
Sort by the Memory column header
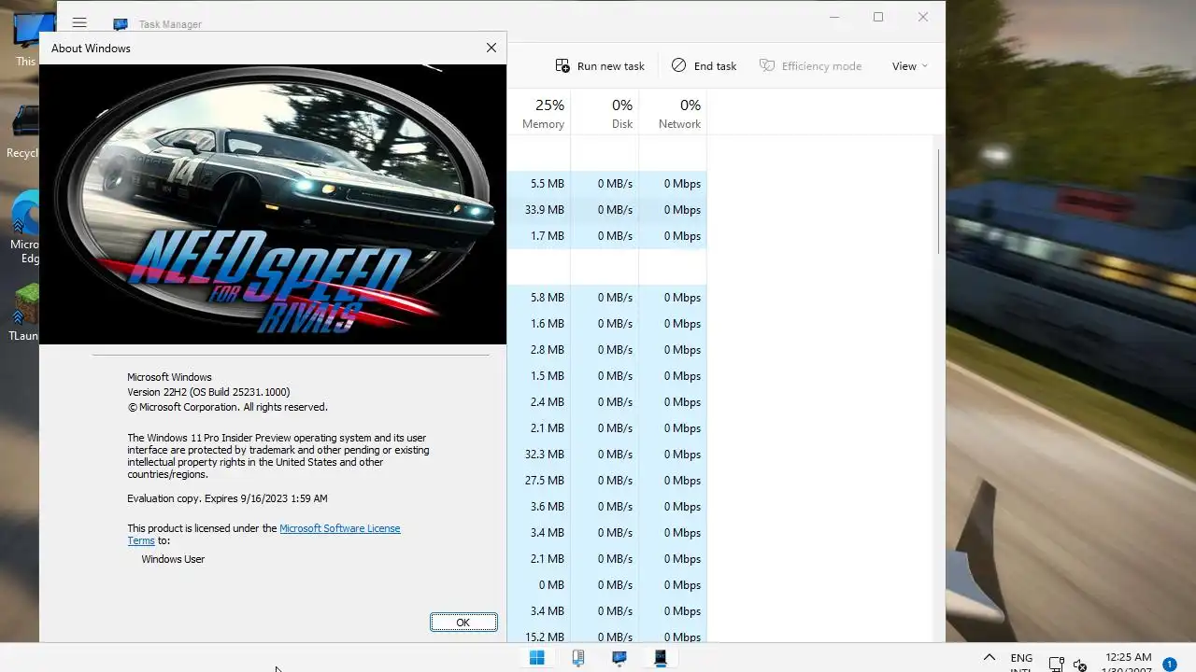(x=543, y=114)
